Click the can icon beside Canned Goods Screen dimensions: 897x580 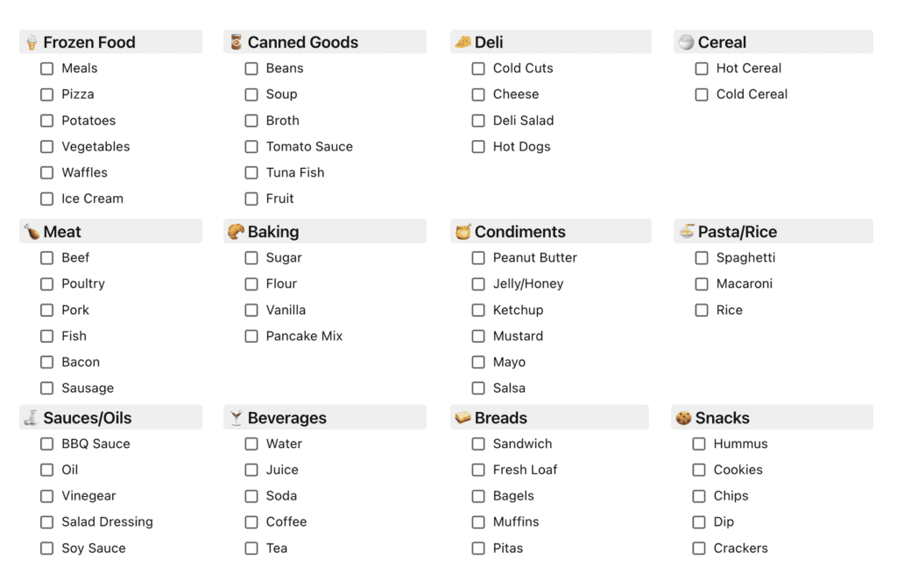(x=236, y=42)
